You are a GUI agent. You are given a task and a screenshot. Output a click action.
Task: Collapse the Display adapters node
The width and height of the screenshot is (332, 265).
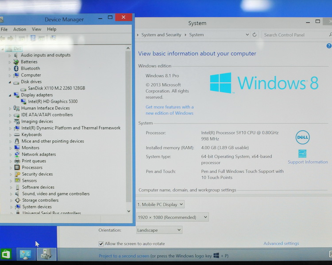(10, 95)
